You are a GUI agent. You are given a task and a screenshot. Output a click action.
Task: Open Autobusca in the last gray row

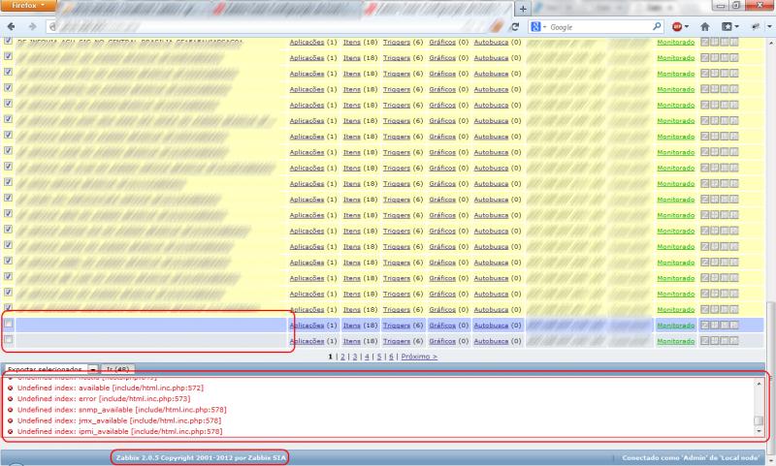(491, 341)
